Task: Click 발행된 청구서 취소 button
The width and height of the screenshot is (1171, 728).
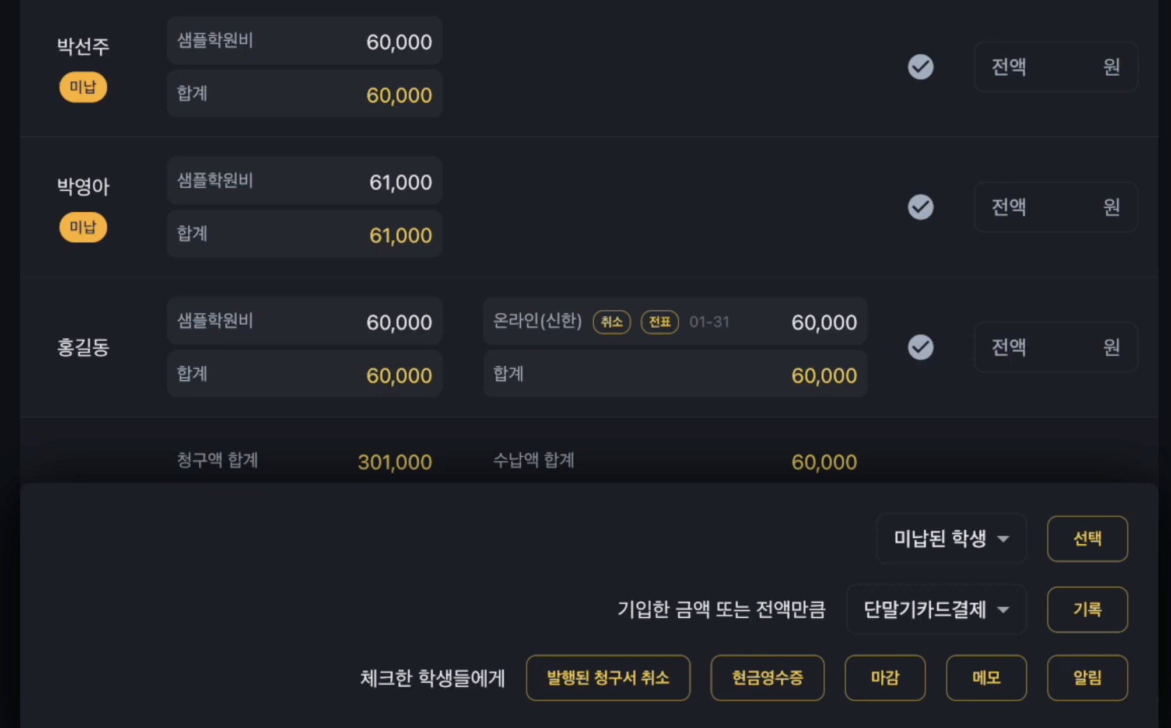Action: coord(608,678)
